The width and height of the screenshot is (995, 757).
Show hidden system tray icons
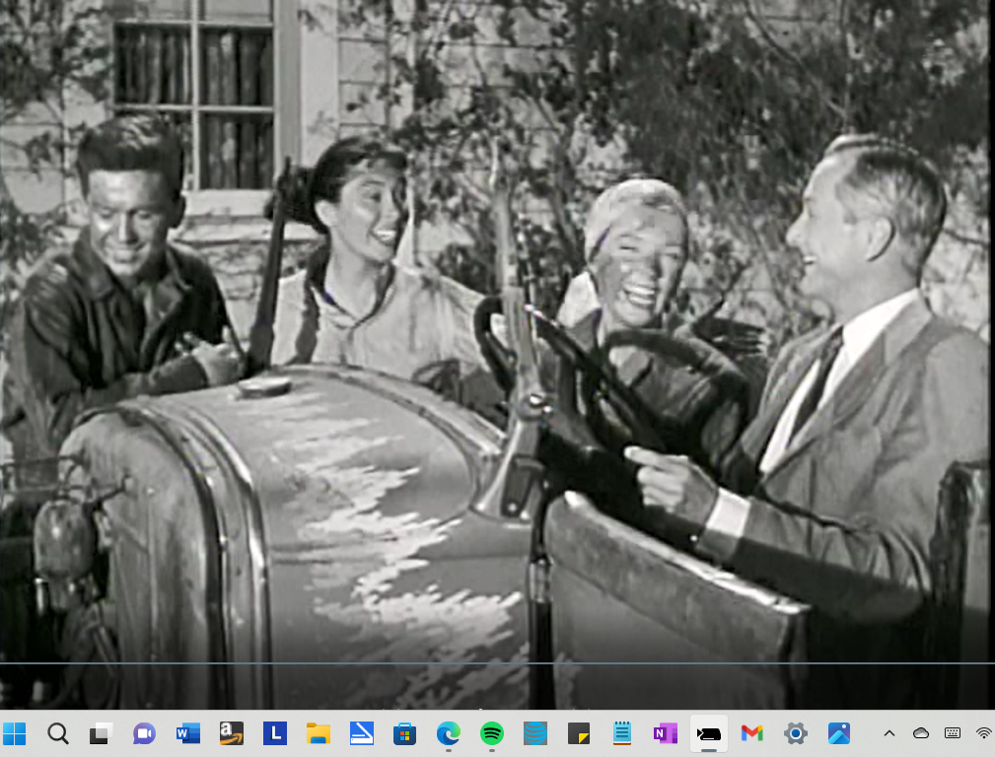pyautogui.click(x=889, y=733)
